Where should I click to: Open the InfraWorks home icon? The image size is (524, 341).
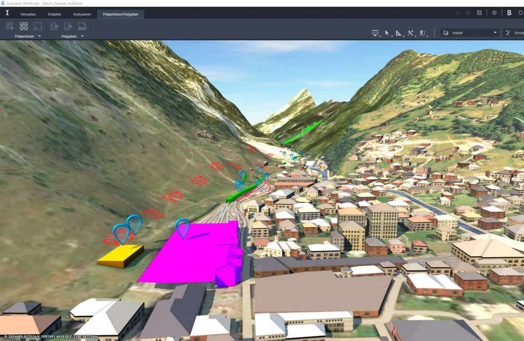pyautogui.click(x=7, y=13)
